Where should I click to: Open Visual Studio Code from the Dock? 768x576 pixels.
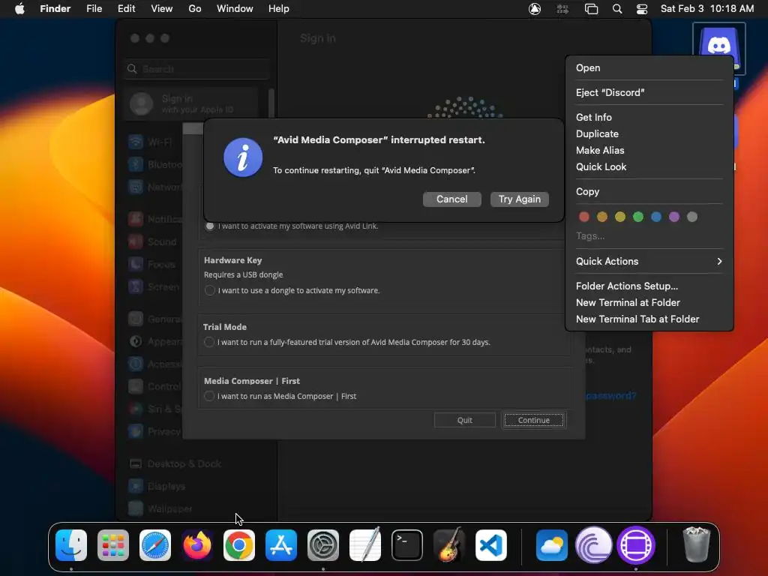491,545
